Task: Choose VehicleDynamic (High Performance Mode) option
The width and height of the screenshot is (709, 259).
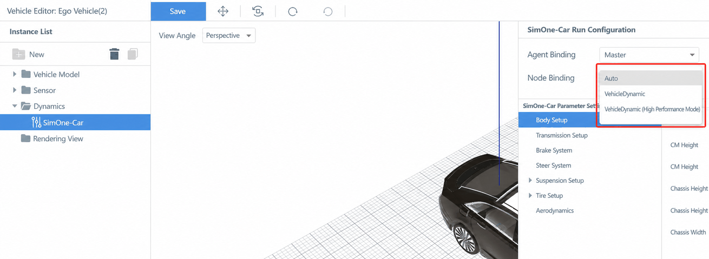Action: tap(651, 109)
